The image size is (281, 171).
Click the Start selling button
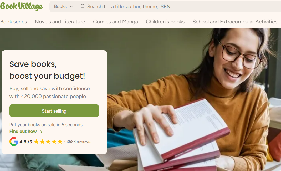tap(54, 111)
